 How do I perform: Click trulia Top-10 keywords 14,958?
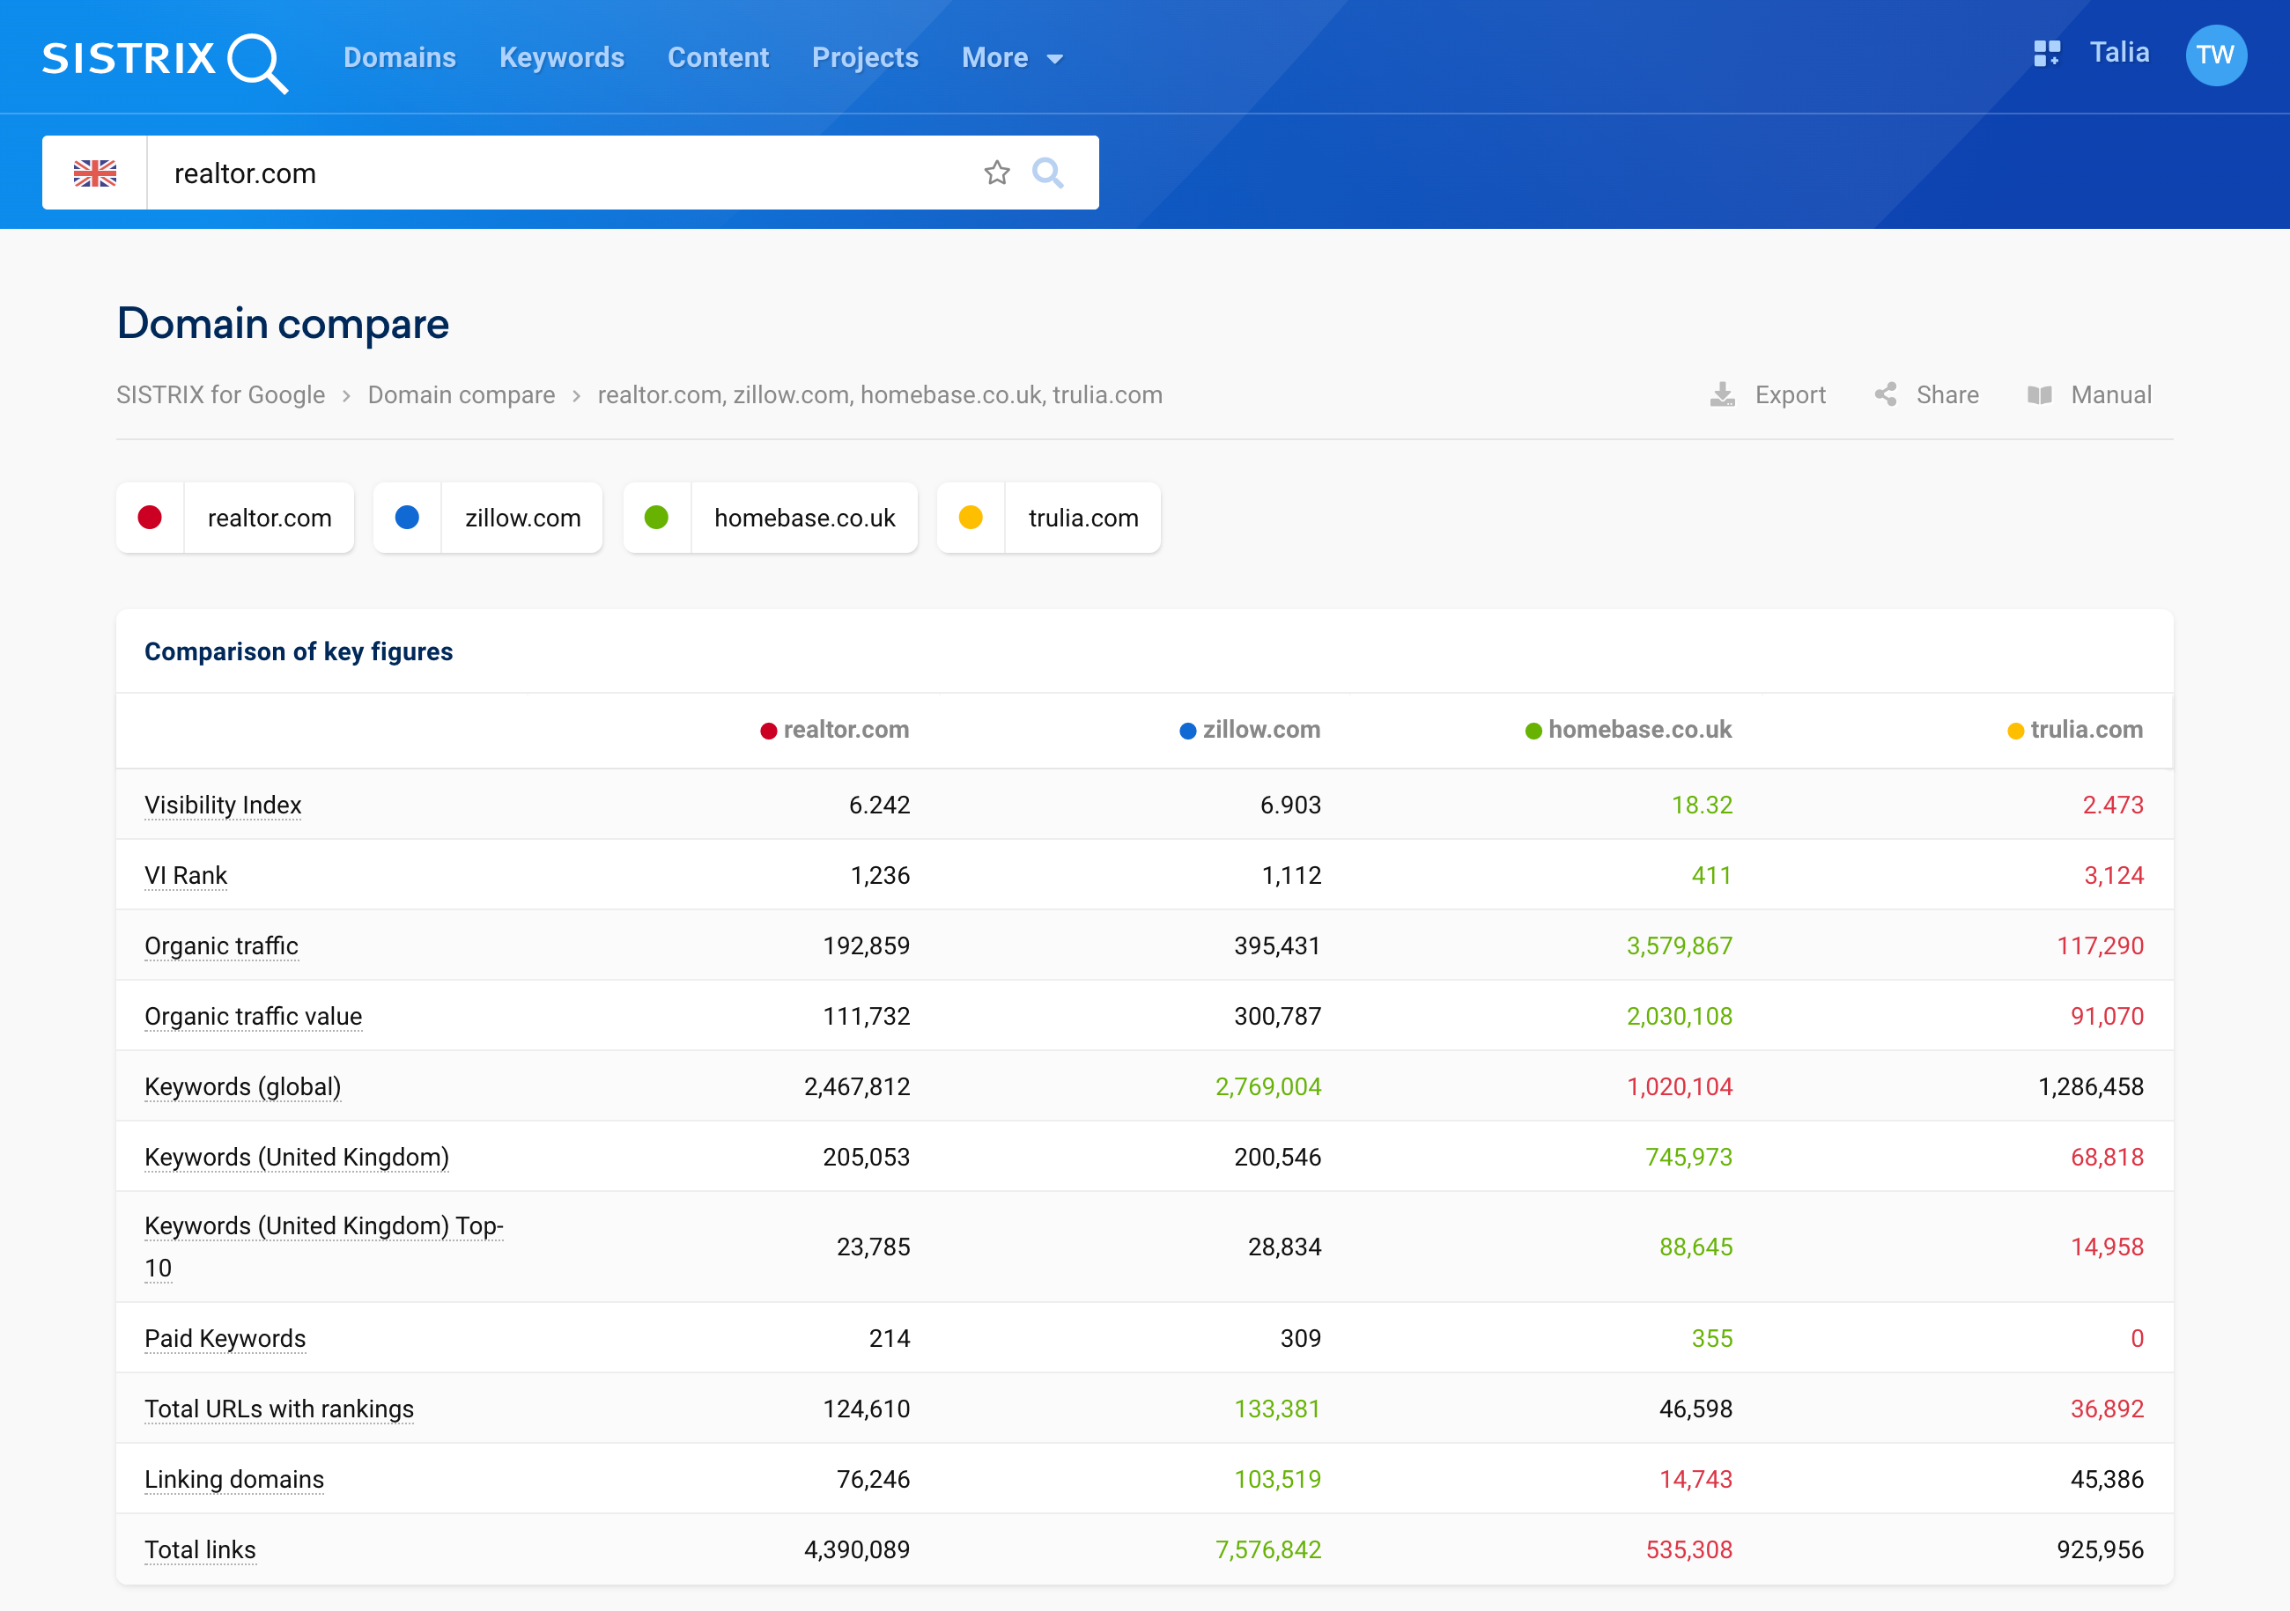2107,1247
